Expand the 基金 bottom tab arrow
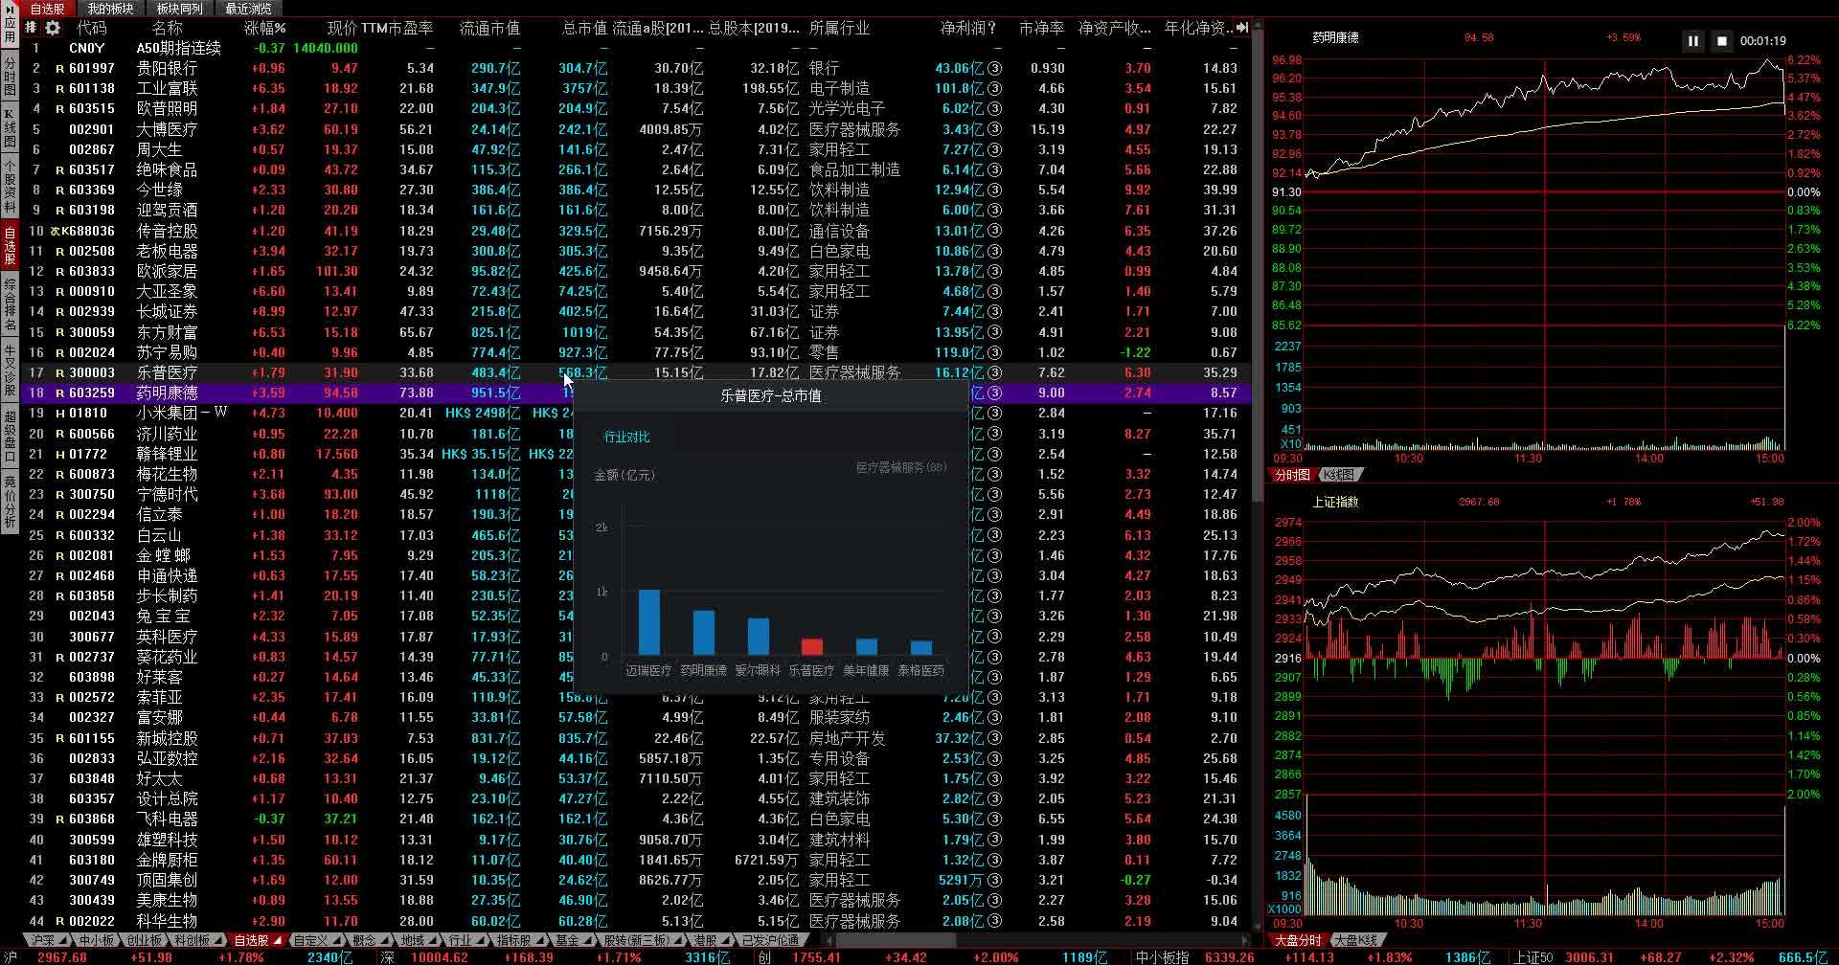This screenshot has height=965, width=1839. [x=586, y=941]
